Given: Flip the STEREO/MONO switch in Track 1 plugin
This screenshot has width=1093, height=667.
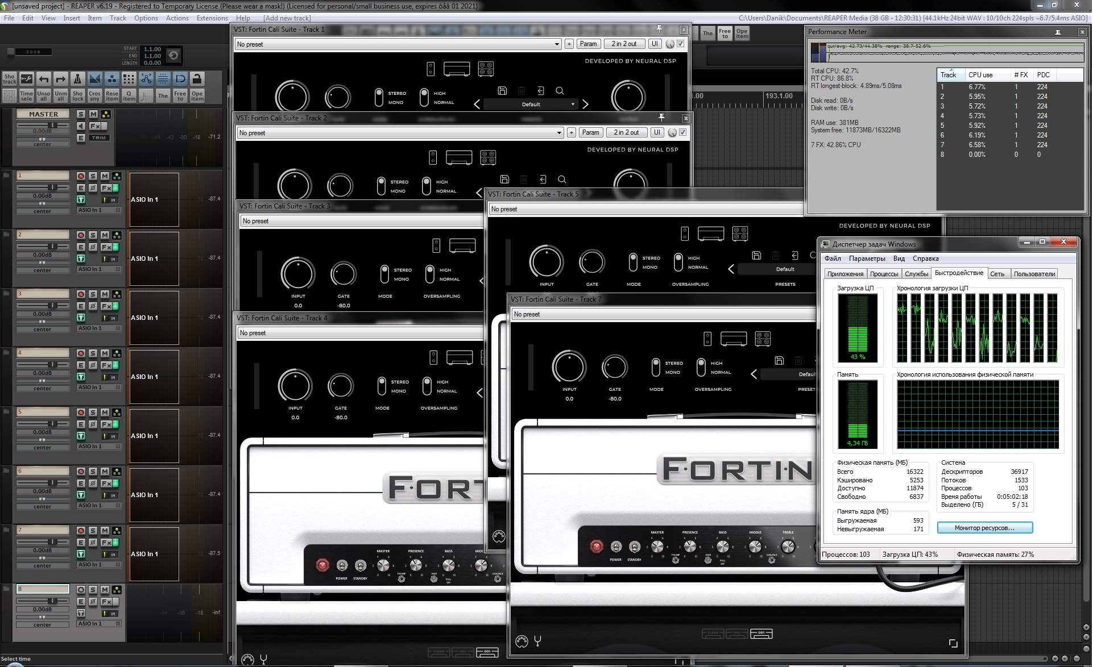Looking at the screenshot, I should [379, 97].
